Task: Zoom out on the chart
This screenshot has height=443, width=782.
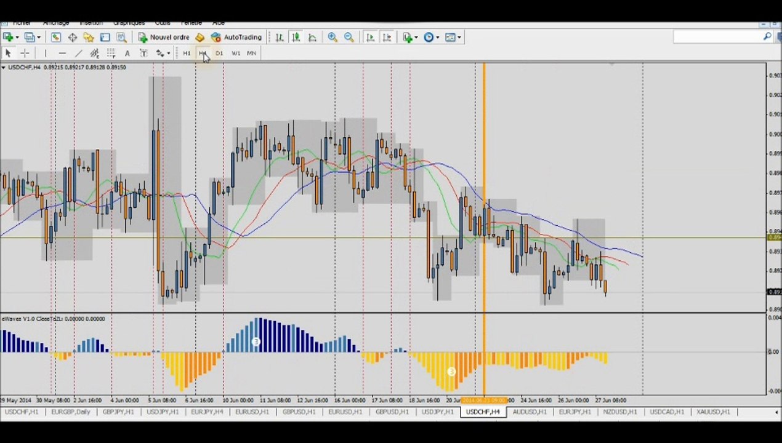Action: [349, 37]
